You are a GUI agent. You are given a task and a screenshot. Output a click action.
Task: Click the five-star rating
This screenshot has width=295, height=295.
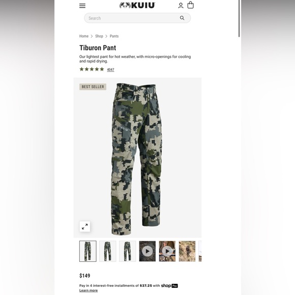pos(92,69)
